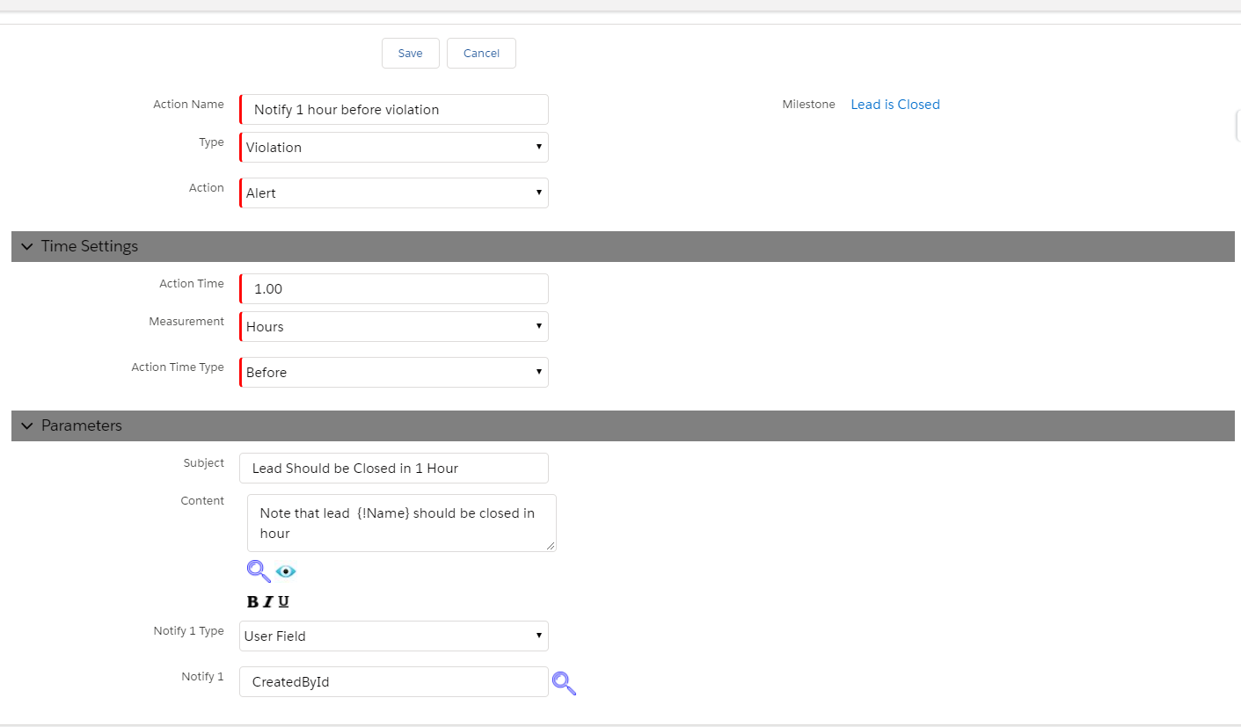Place cursor in the Content text area

pyautogui.click(x=400, y=523)
